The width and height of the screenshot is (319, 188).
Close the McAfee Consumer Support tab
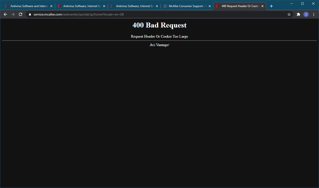pyautogui.click(x=209, y=6)
